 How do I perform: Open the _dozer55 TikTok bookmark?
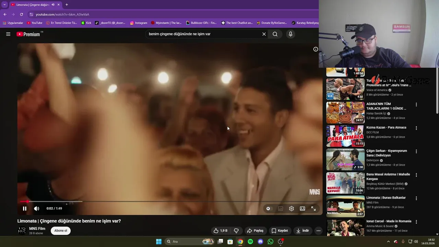pyautogui.click(x=110, y=23)
